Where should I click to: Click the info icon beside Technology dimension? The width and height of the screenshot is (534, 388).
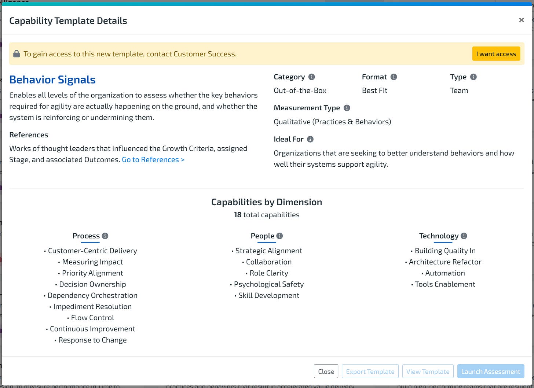464,236
